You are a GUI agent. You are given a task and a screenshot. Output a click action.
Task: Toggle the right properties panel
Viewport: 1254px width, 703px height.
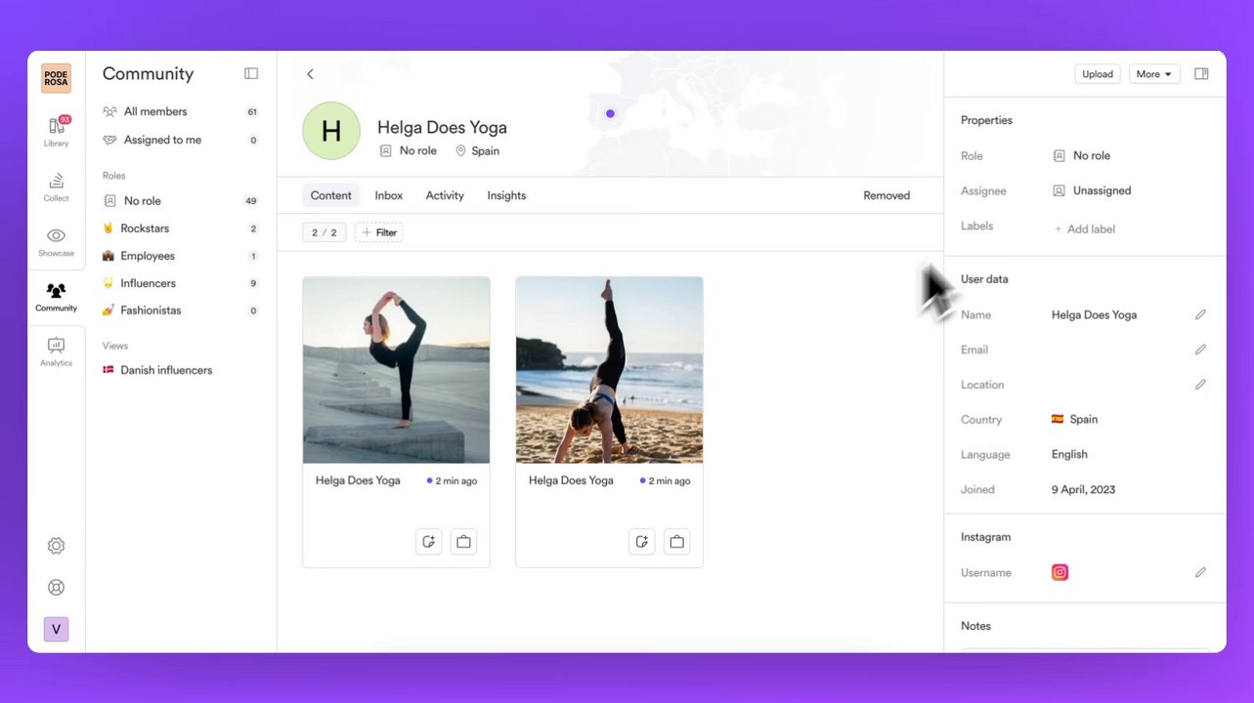(x=1201, y=73)
